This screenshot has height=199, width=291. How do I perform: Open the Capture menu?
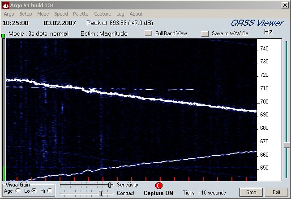pyautogui.click(x=103, y=14)
